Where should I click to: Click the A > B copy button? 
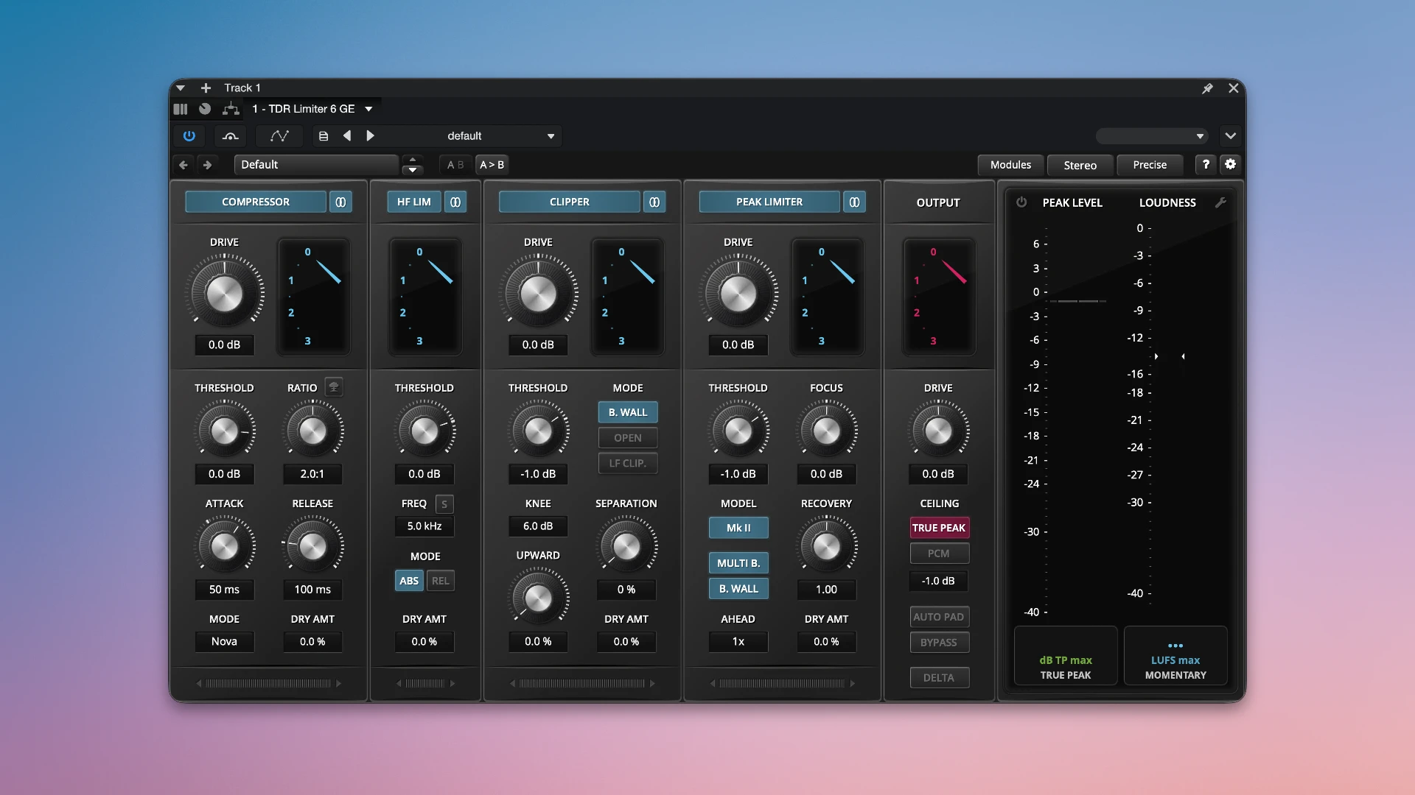pyautogui.click(x=492, y=165)
